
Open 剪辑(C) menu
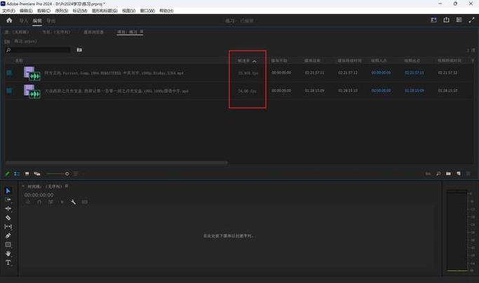tap(43, 11)
